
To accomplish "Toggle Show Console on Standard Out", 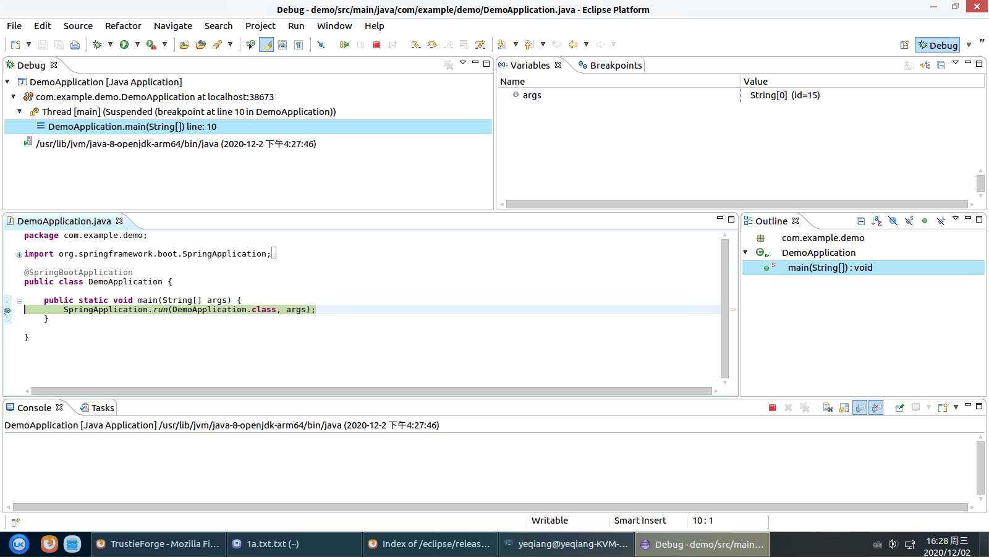I will point(860,407).
